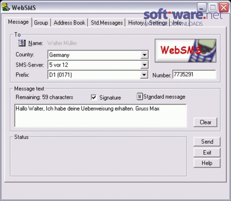
Task: Click the WebSMS title bar app icon
Action: [x=6, y=7]
